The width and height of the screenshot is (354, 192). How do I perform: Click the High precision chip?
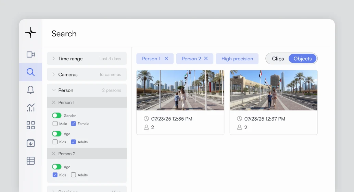(x=237, y=59)
